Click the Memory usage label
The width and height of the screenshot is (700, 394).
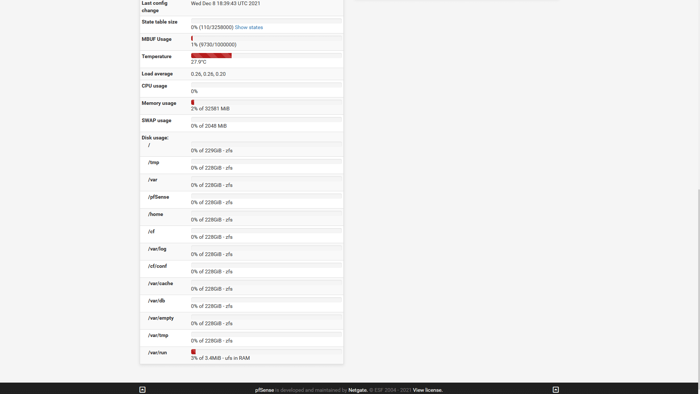(159, 103)
